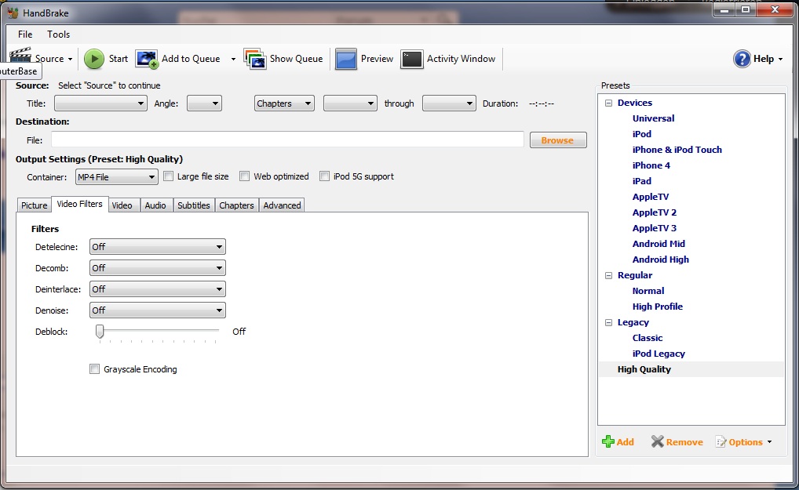This screenshot has width=799, height=490.
Task: Enable Large file size checkbox
Action: [x=168, y=176]
